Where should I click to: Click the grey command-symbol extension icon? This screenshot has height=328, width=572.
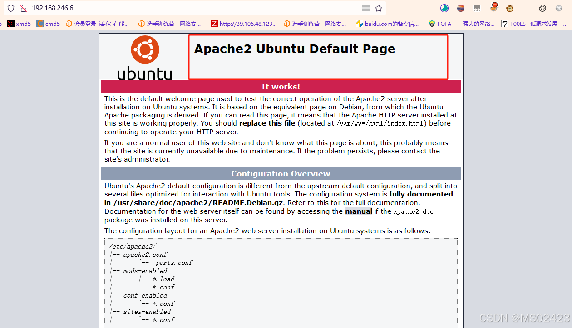tap(559, 8)
